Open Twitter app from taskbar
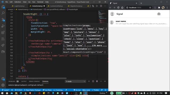170x95 pixels. (x=67, y=93)
